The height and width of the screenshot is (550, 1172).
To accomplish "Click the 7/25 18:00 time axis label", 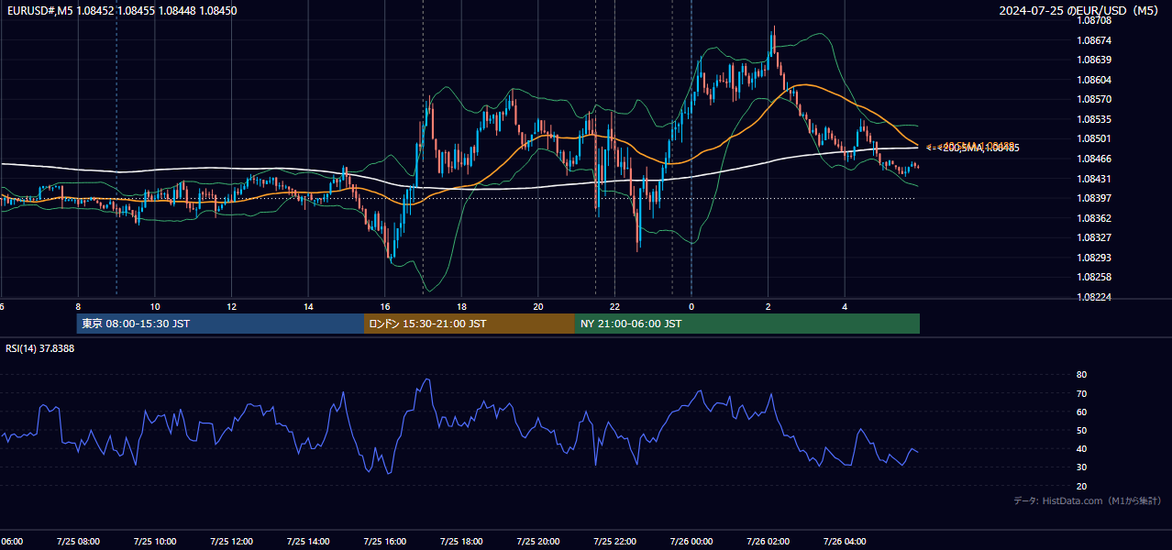I will [x=461, y=541].
